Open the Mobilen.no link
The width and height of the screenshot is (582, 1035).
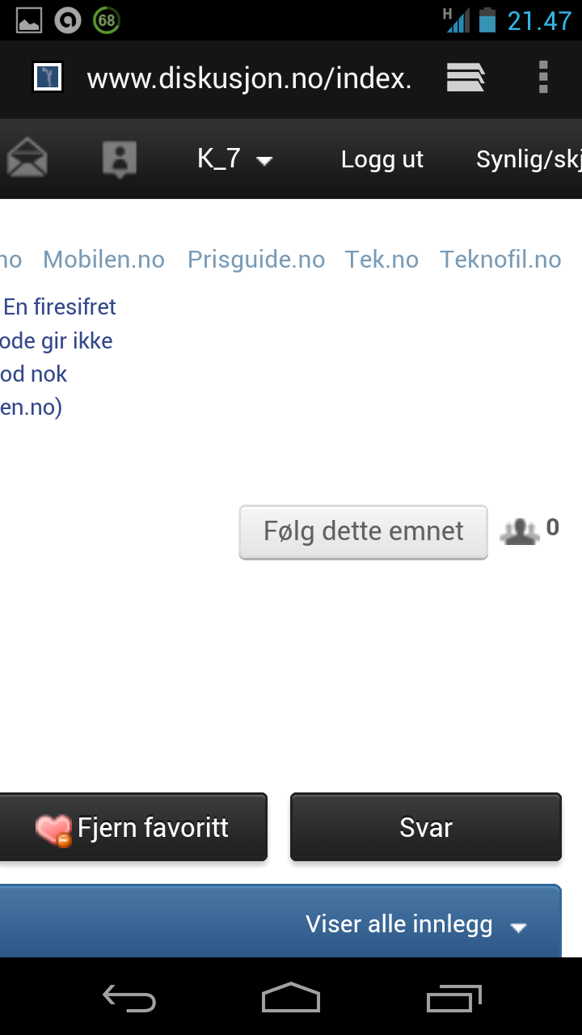pyautogui.click(x=103, y=260)
